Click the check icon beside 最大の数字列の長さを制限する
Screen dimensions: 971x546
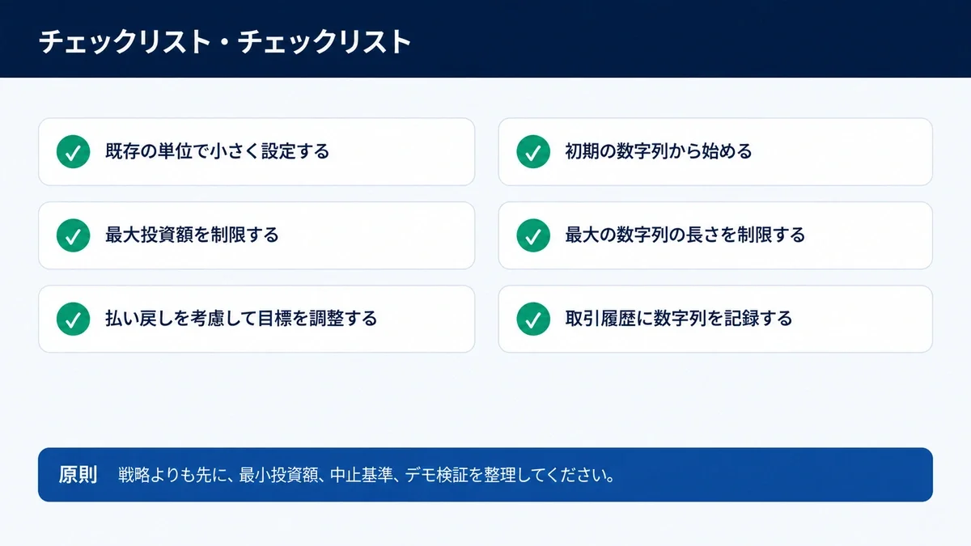533,235
